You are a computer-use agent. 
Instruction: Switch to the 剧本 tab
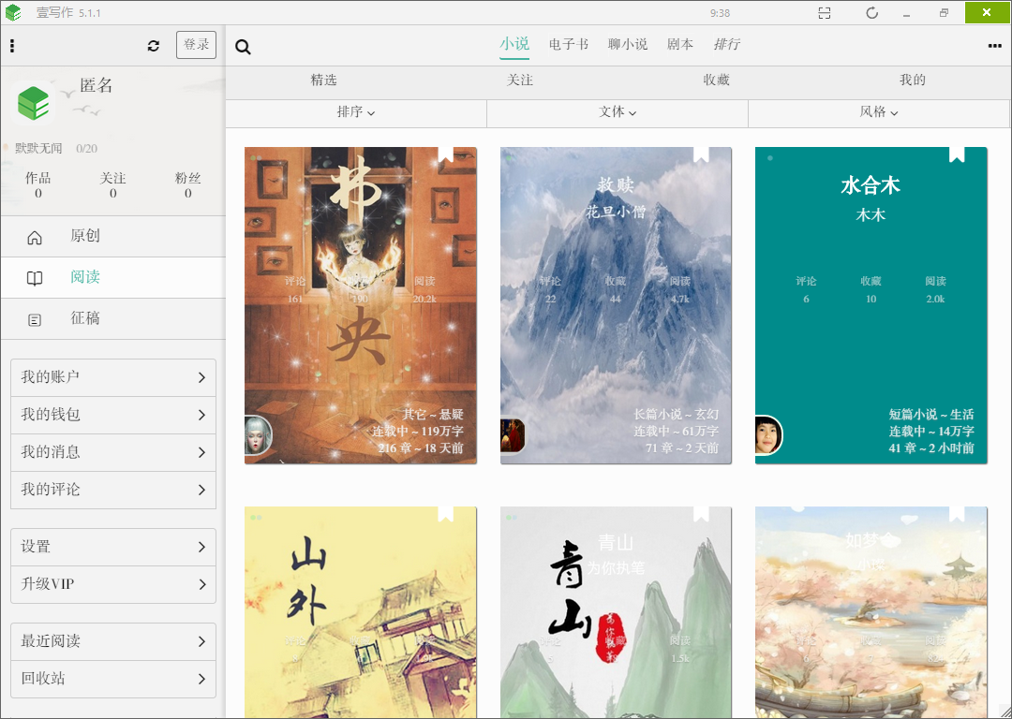(680, 44)
